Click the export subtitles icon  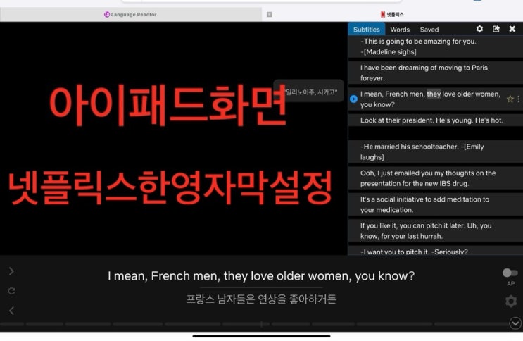(x=496, y=29)
